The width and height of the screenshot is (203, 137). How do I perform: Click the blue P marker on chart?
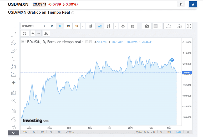coord(172,60)
